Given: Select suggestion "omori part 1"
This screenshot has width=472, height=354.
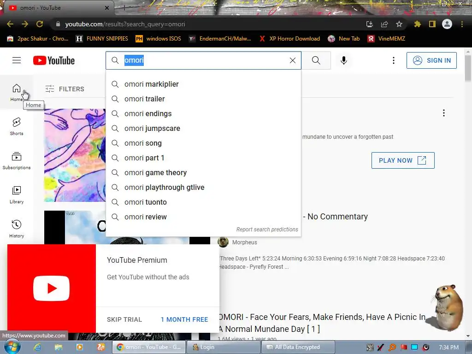Looking at the screenshot, I should click(x=203, y=158).
